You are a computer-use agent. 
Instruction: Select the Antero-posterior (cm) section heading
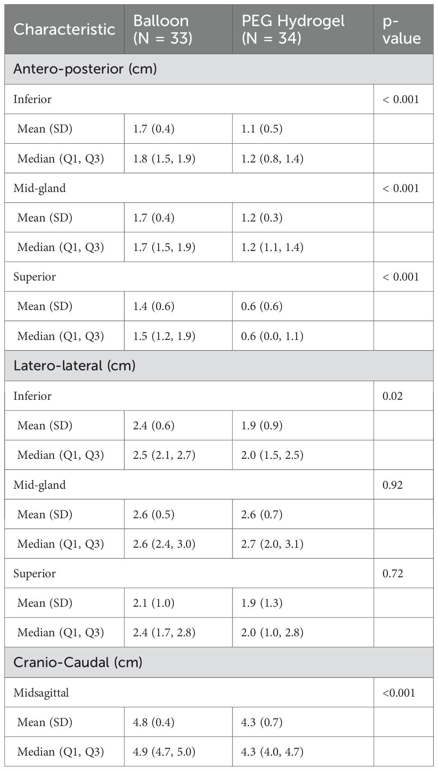(x=85, y=69)
